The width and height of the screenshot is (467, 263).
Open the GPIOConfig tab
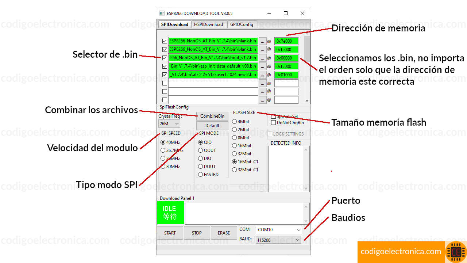click(242, 24)
